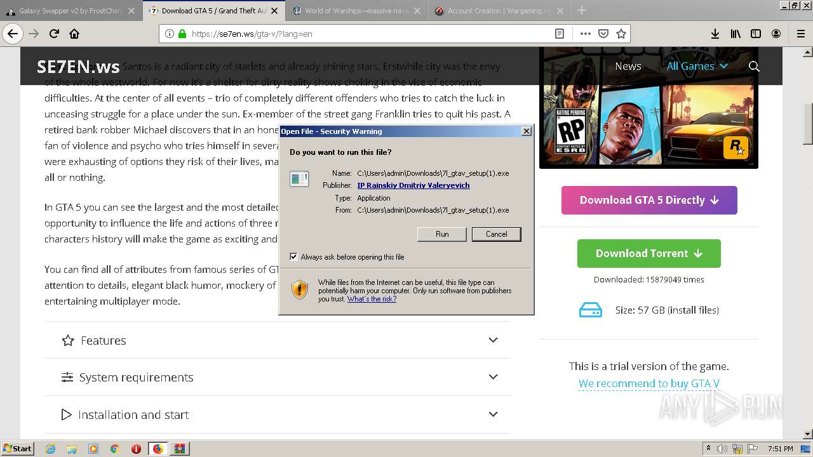Launch Internet Explorer from taskbar

tap(51, 449)
